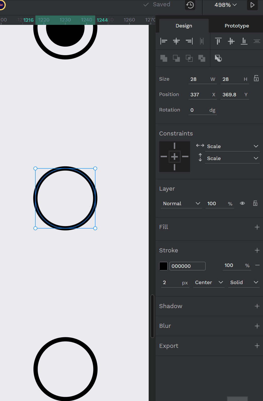
Task: Toggle the layer lock icon
Action: pyautogui.click(x=255, y=203)
